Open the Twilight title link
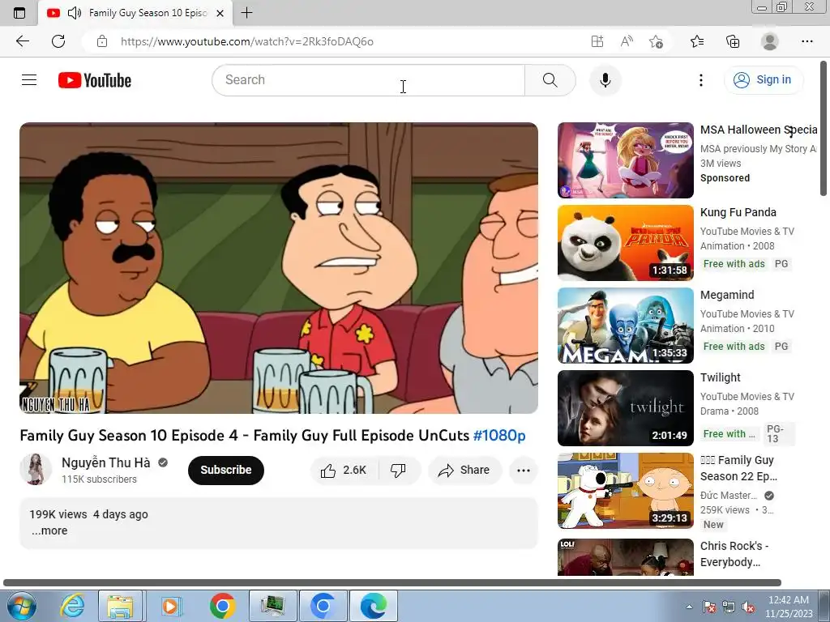 [720, 377]
